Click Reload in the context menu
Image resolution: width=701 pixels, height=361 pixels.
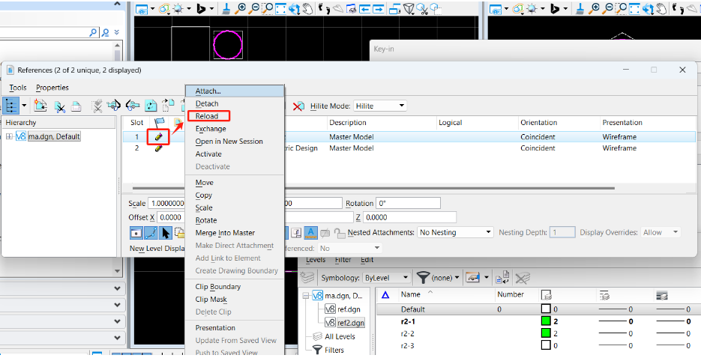(207, 116)
